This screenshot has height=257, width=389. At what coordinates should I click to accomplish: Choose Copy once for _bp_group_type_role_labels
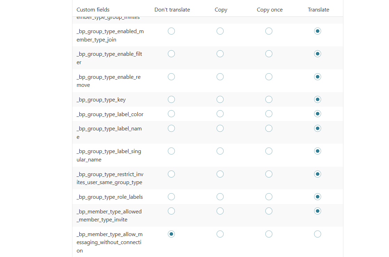coord(269,197)
